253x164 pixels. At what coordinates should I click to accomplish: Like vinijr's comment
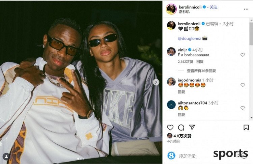tap(243, 55)
